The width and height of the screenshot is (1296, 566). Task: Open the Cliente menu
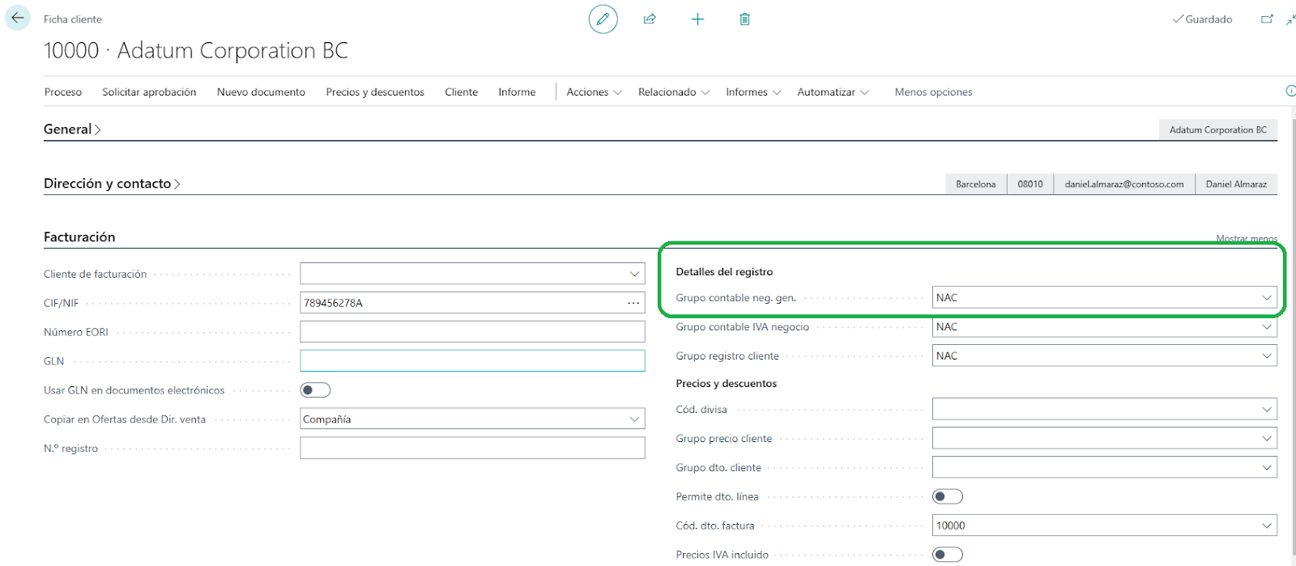[x=461, y=92]
